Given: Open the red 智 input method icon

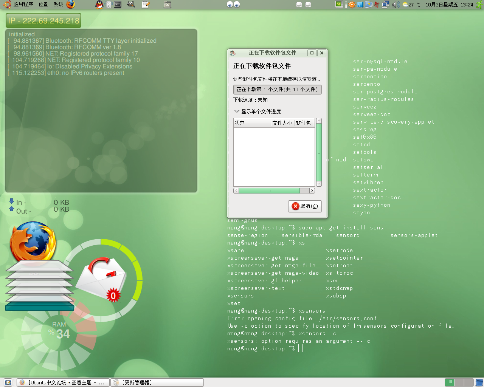Looking at the screenshot, I should (x=377, y=5).
